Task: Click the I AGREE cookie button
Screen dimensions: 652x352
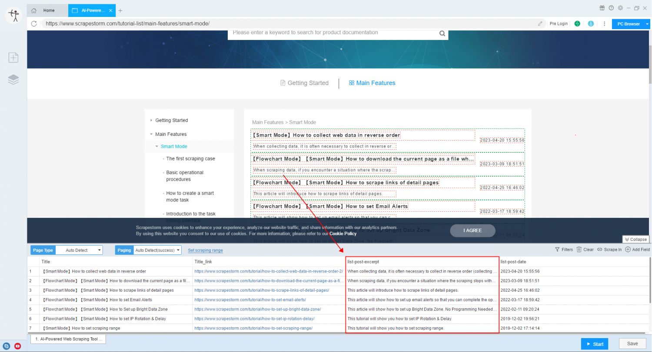Action: pos(472,230)
